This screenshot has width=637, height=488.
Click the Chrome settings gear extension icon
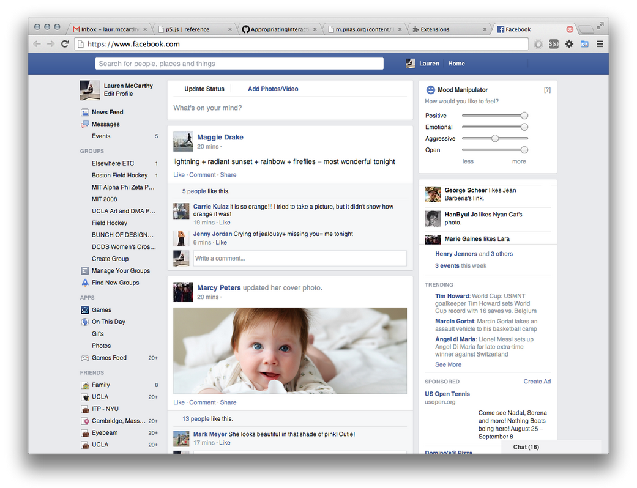[569, 44]
